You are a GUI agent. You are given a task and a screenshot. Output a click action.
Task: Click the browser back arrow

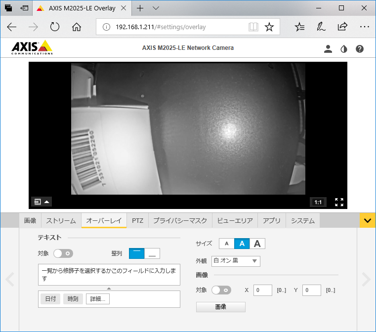click(x=12, y=27)
